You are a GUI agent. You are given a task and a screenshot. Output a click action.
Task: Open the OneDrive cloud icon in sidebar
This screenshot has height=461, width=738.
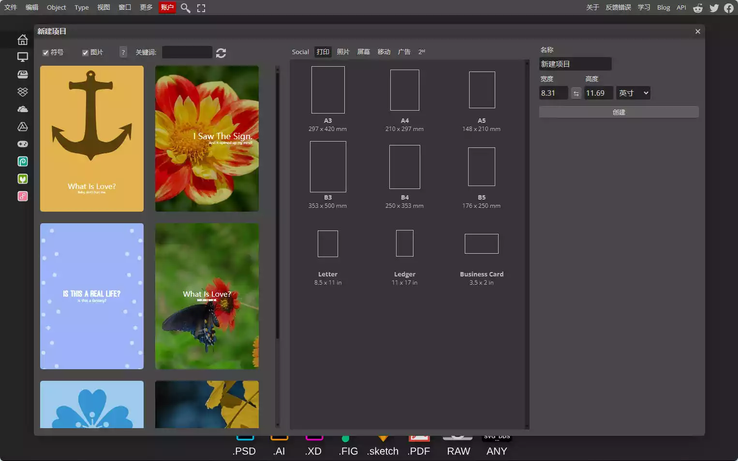point(23,109)
